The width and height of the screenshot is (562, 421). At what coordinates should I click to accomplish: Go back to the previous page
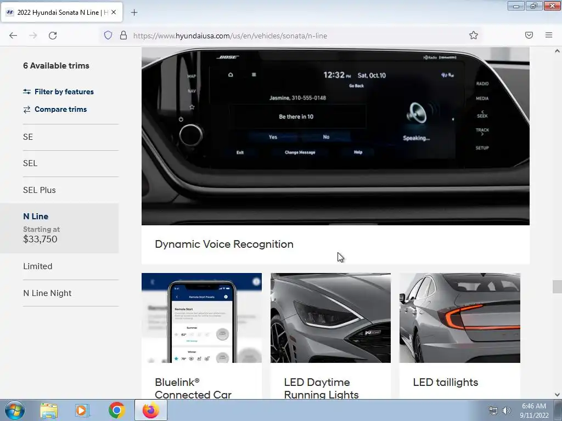13,36
